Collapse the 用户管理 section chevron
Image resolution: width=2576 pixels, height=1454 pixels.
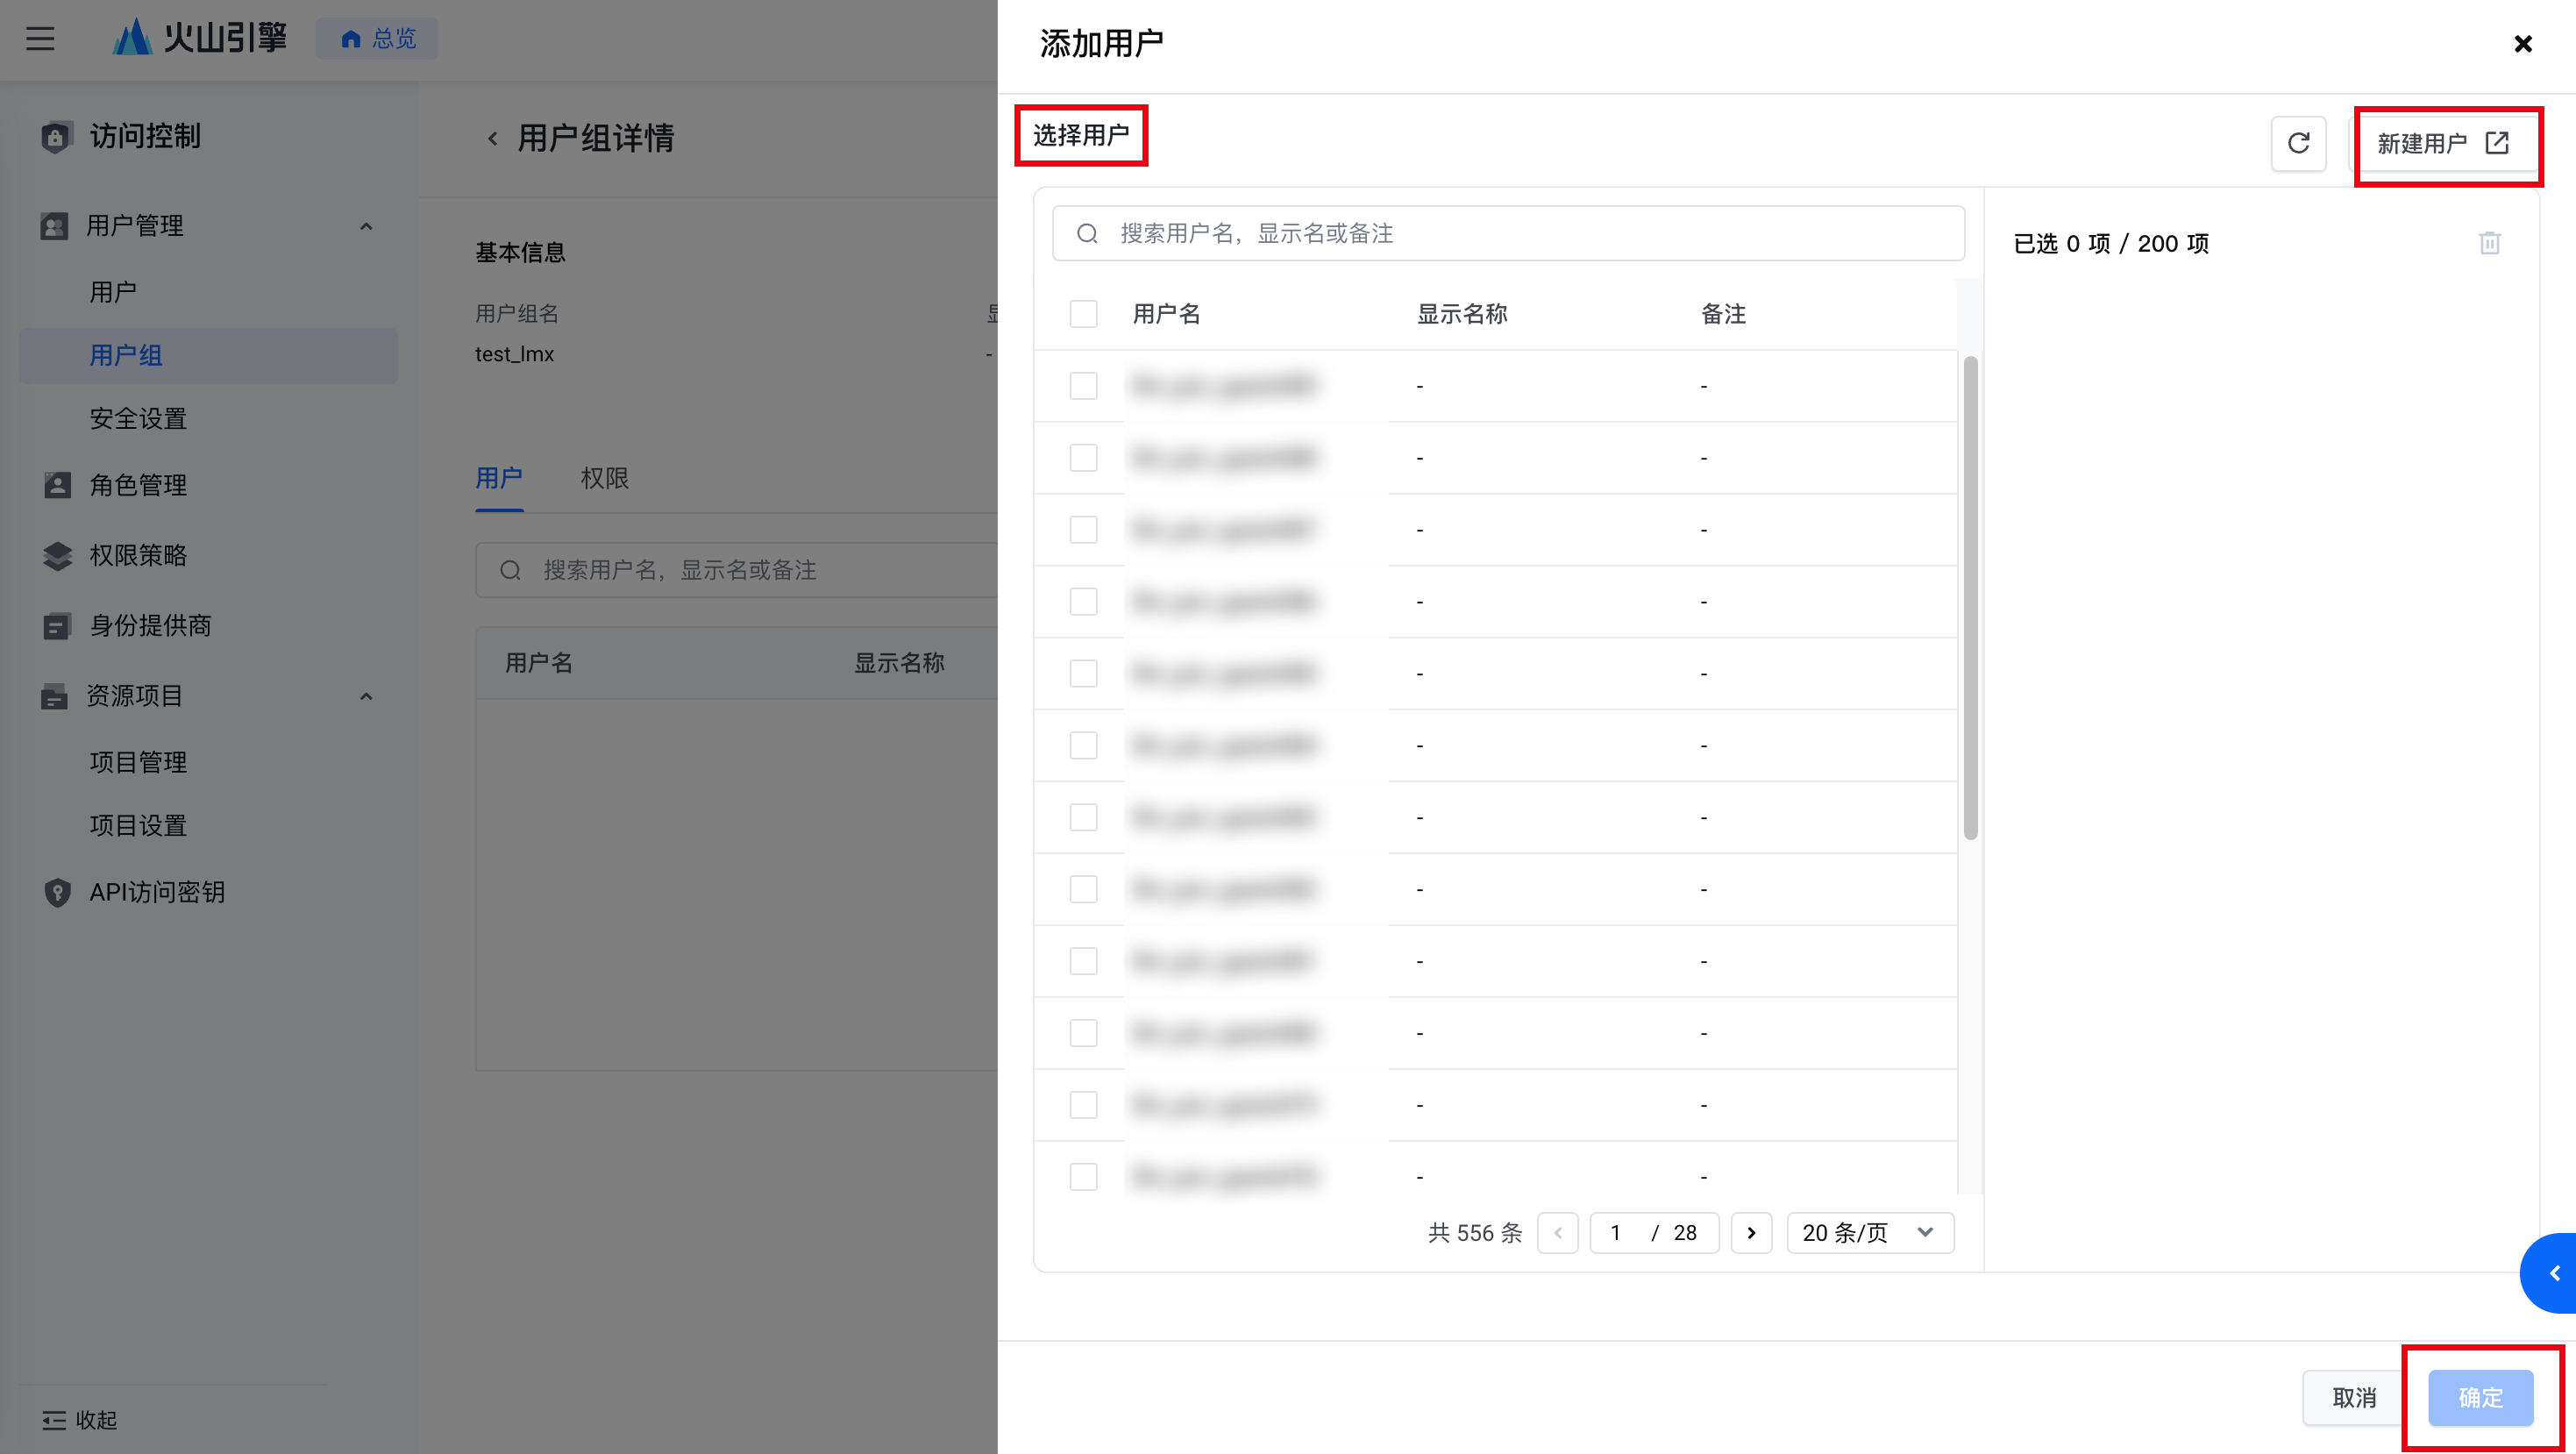[x=366, y=226]
